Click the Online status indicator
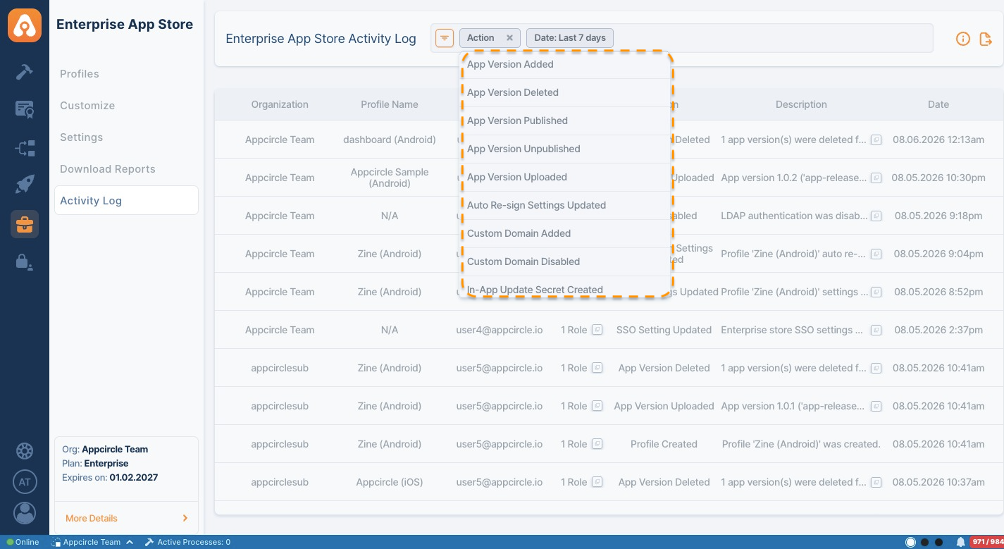1004x549 pixels. [23, 542]
